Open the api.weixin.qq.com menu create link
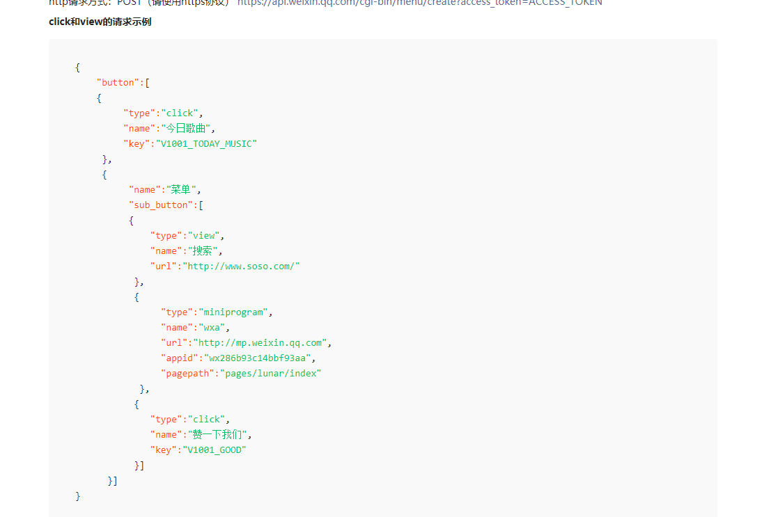This screenshot has width=780, height=517. (x=419, y=3)
